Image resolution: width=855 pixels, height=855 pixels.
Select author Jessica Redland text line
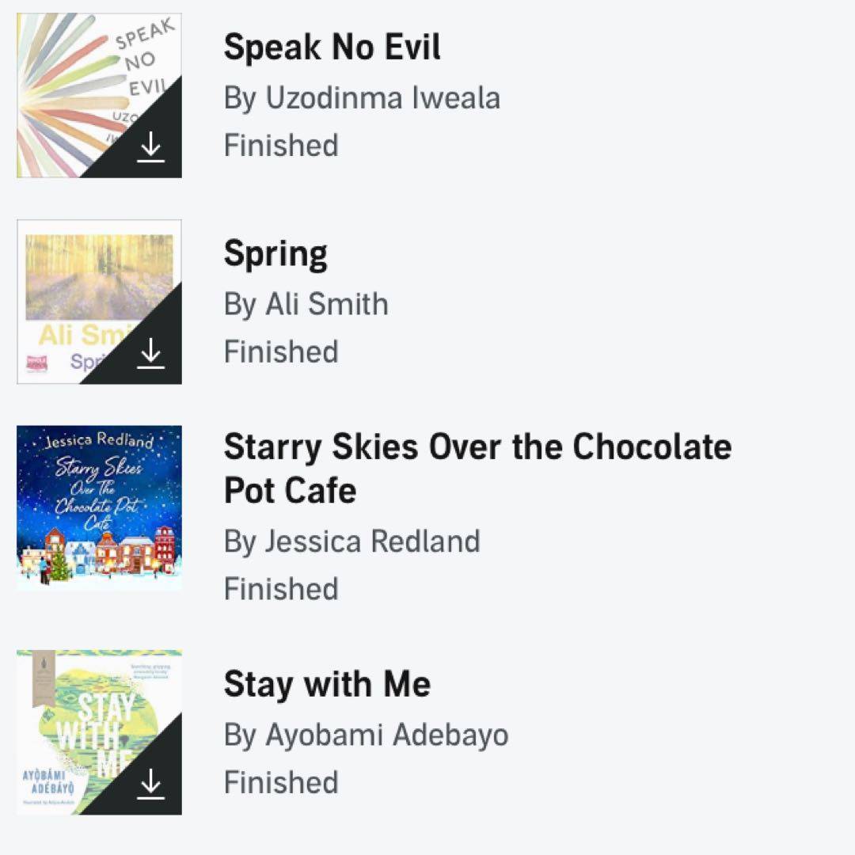click(351, 541)
